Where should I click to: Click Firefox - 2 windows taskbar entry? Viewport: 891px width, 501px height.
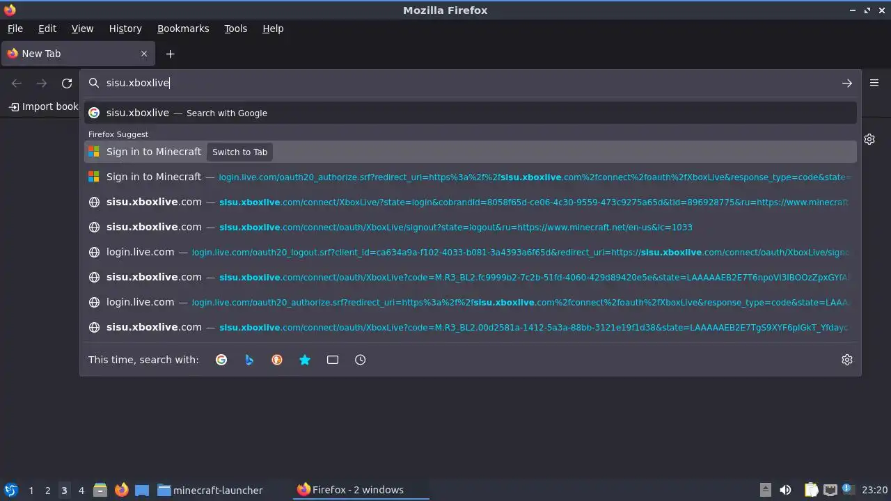[x=361, y=490]
